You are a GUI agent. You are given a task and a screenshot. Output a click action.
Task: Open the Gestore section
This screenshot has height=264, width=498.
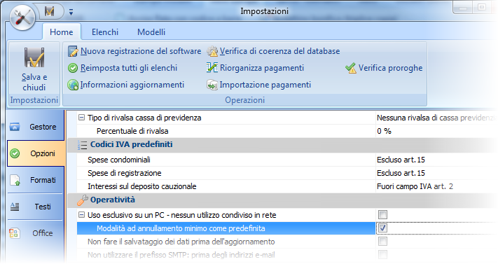tap(35, 127)
